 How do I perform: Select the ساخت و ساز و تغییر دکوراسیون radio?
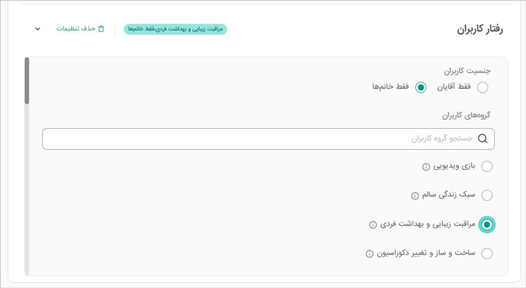pos(487,253)
